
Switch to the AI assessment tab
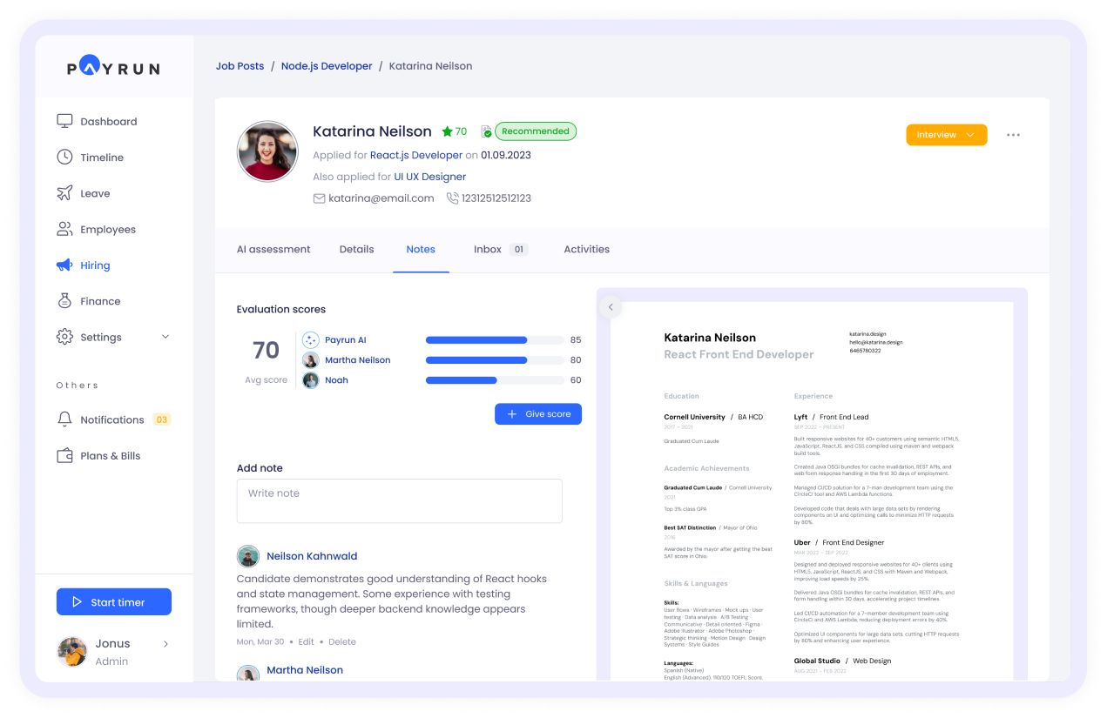[x=273, y=249]
